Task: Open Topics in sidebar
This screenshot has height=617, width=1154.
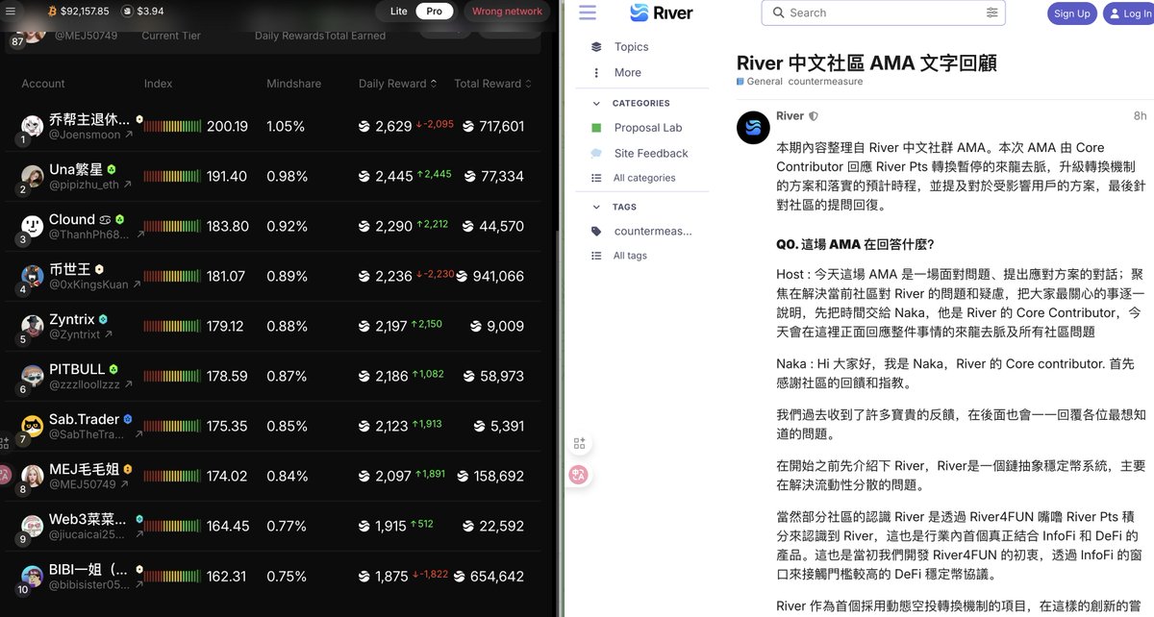Action: [632, 46]
